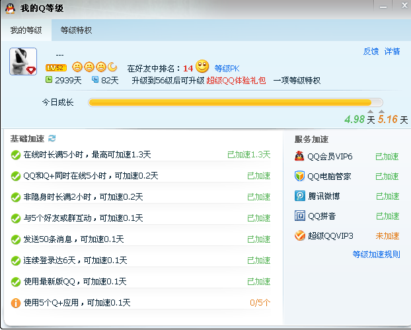Click green check for 连续登录达6天
Image resolution: width=411 pixels, height=330 pixels.
(16, 261)
